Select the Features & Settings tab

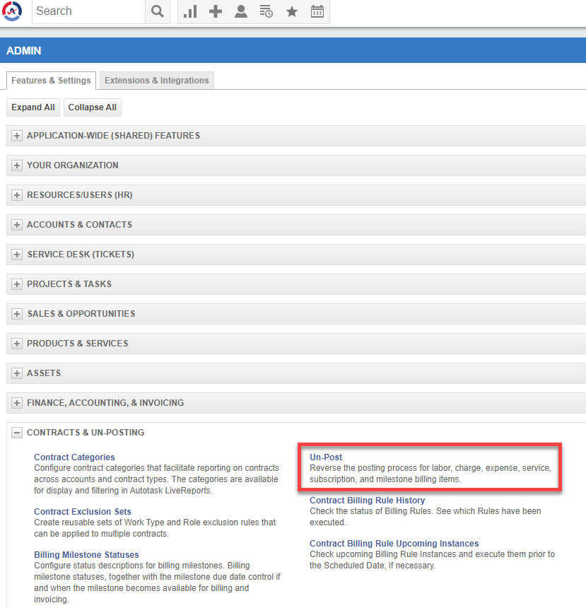pyautogui.click(x=51, y=81)
